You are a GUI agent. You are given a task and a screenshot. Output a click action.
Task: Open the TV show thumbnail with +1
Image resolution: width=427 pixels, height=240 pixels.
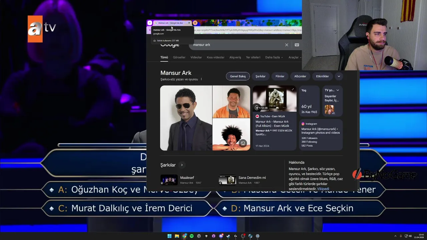pos(330,110)
